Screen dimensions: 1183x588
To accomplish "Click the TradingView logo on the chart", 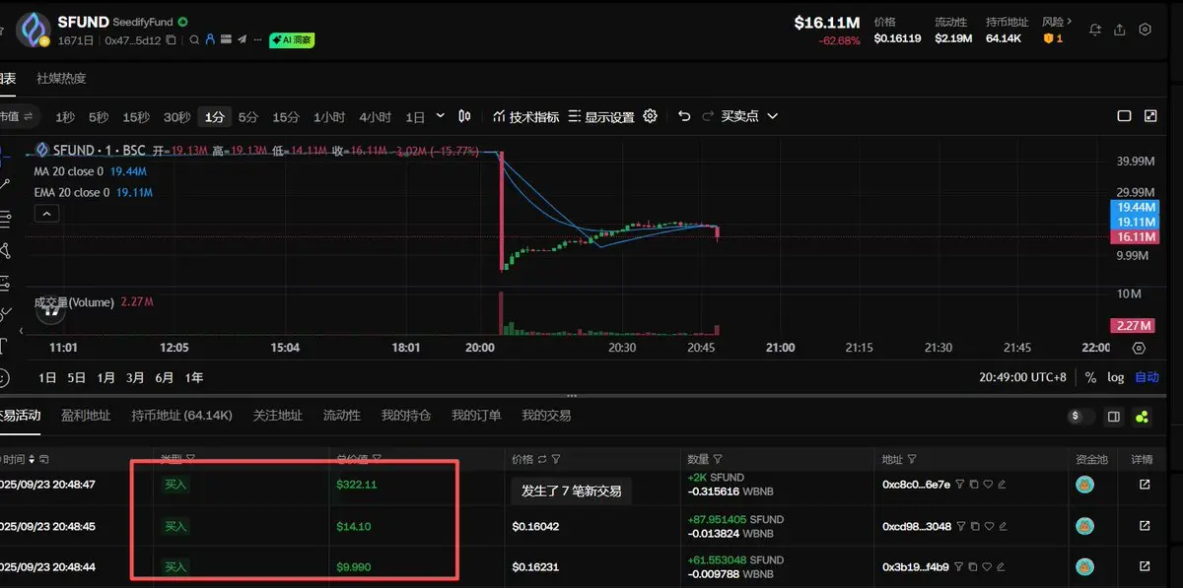I will click(x=51, y=310).
